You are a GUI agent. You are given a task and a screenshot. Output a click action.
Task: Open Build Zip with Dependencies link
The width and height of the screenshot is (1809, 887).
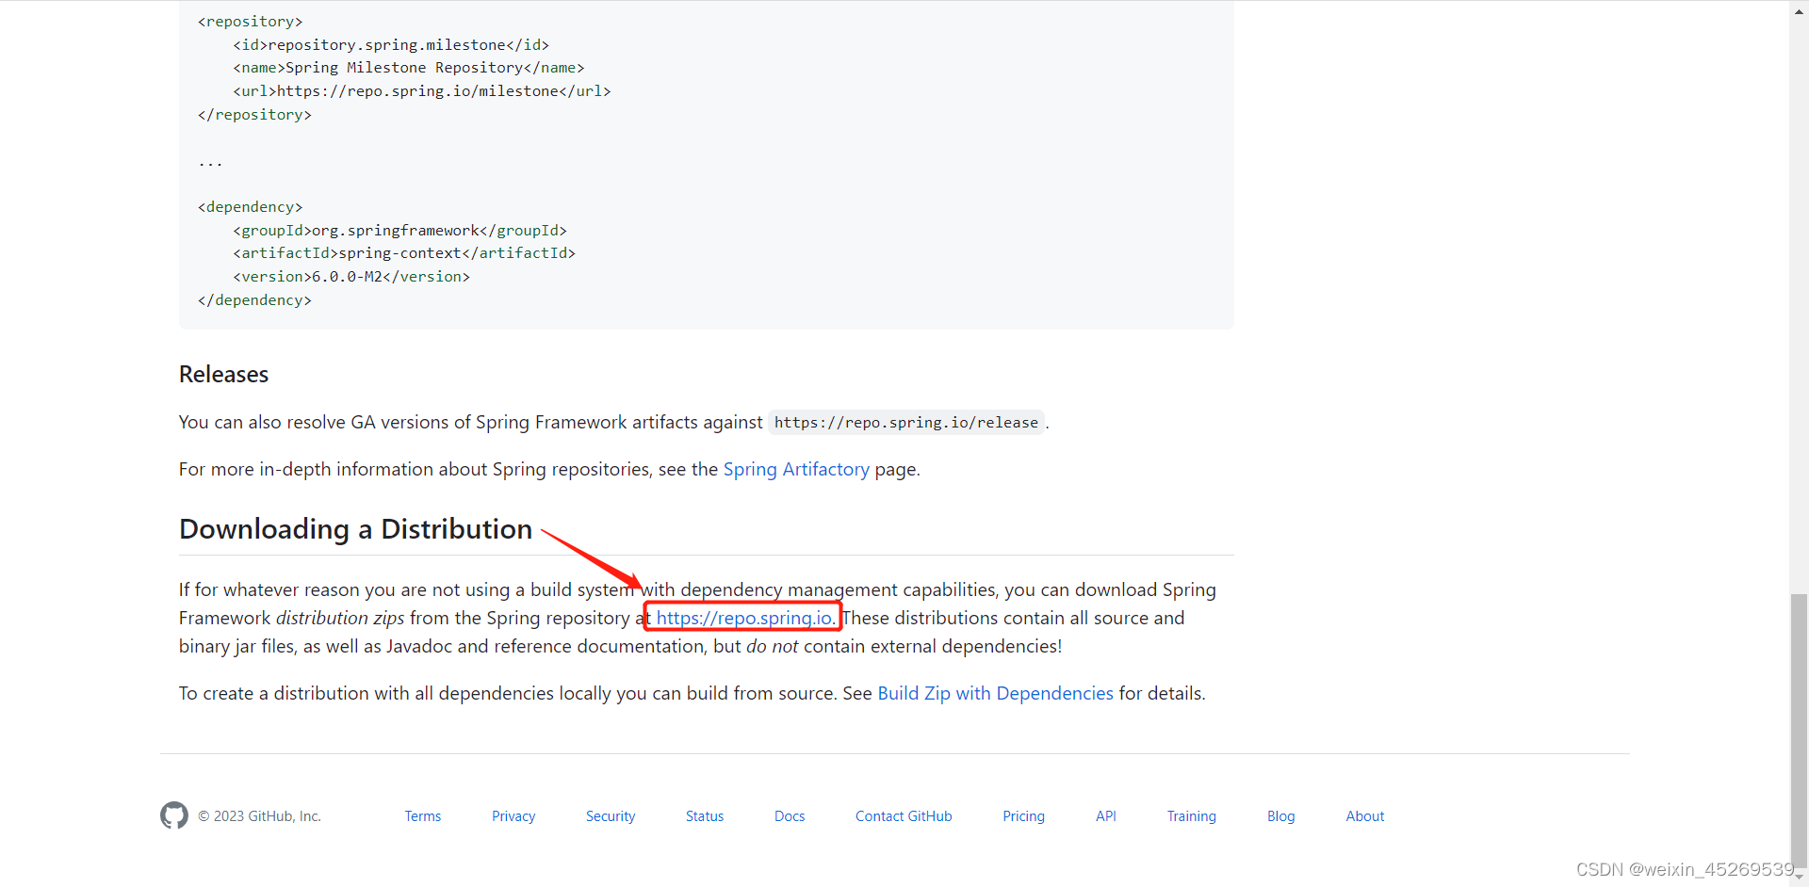pyautogui.click(x=995, y=693)
